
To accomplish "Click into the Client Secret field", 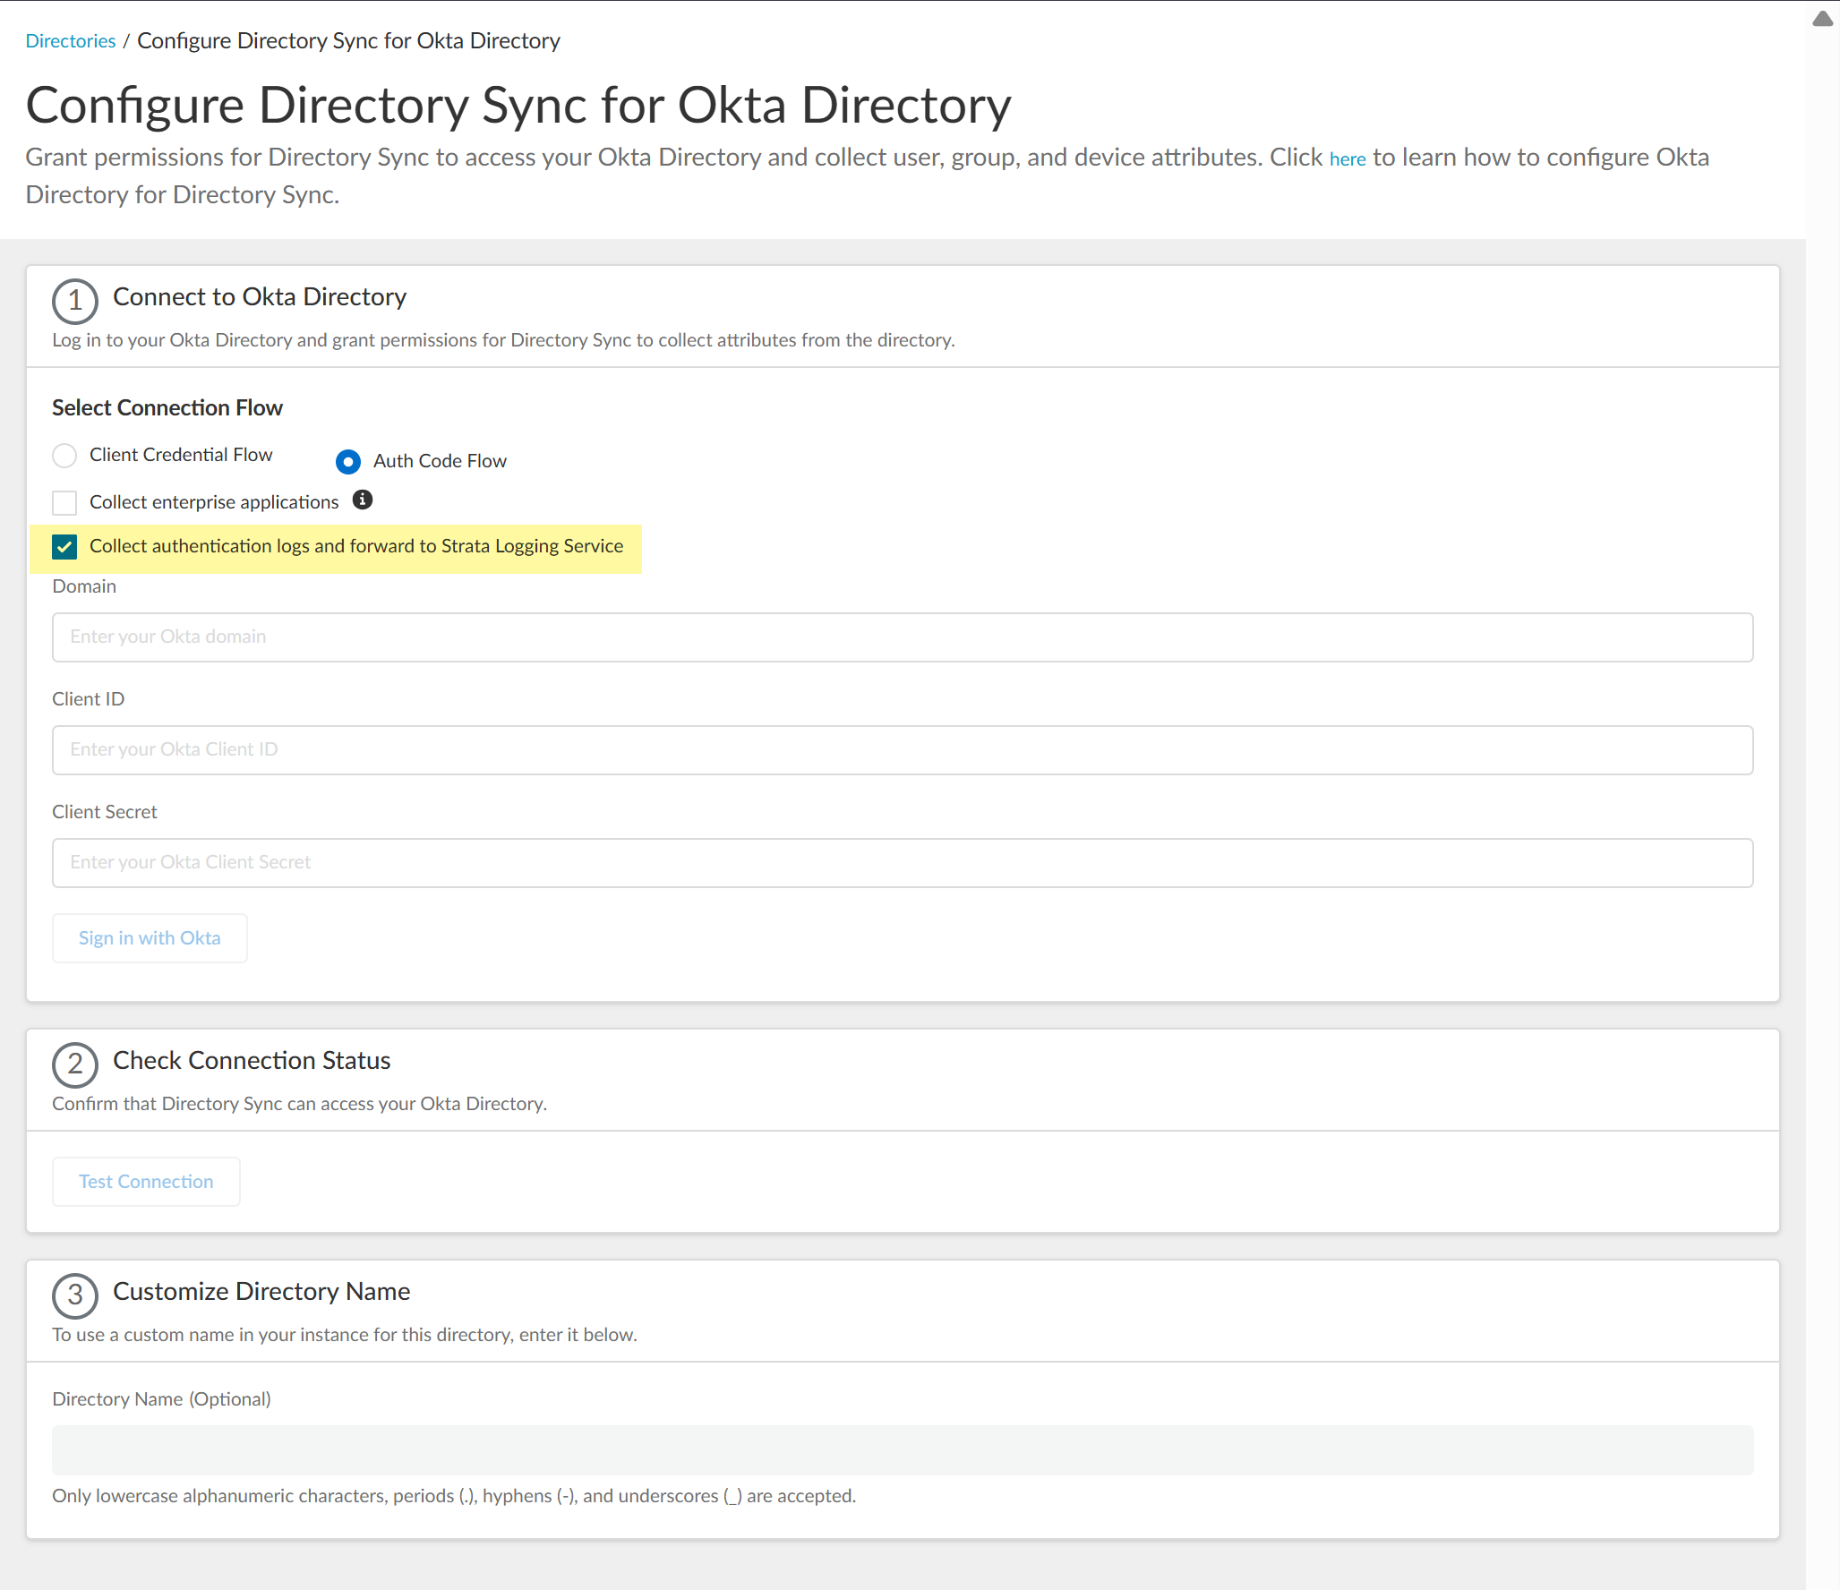I will coord(902,862).
